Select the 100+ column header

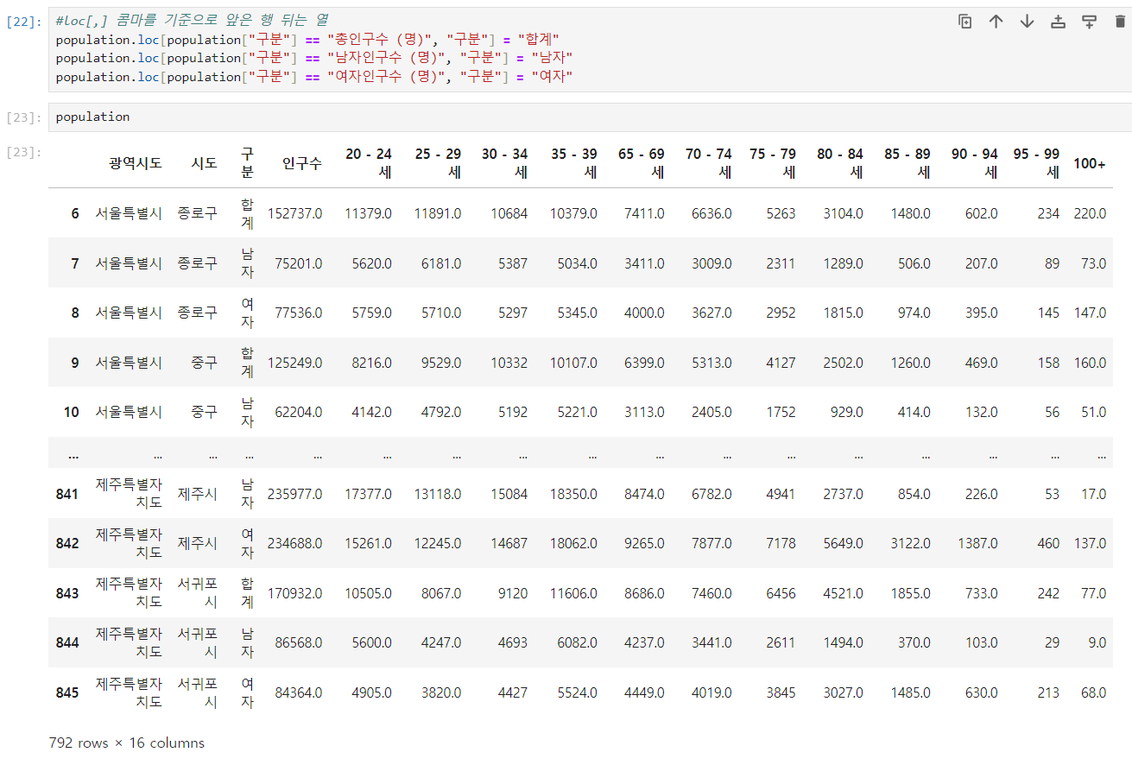[x=1090, y=163]
